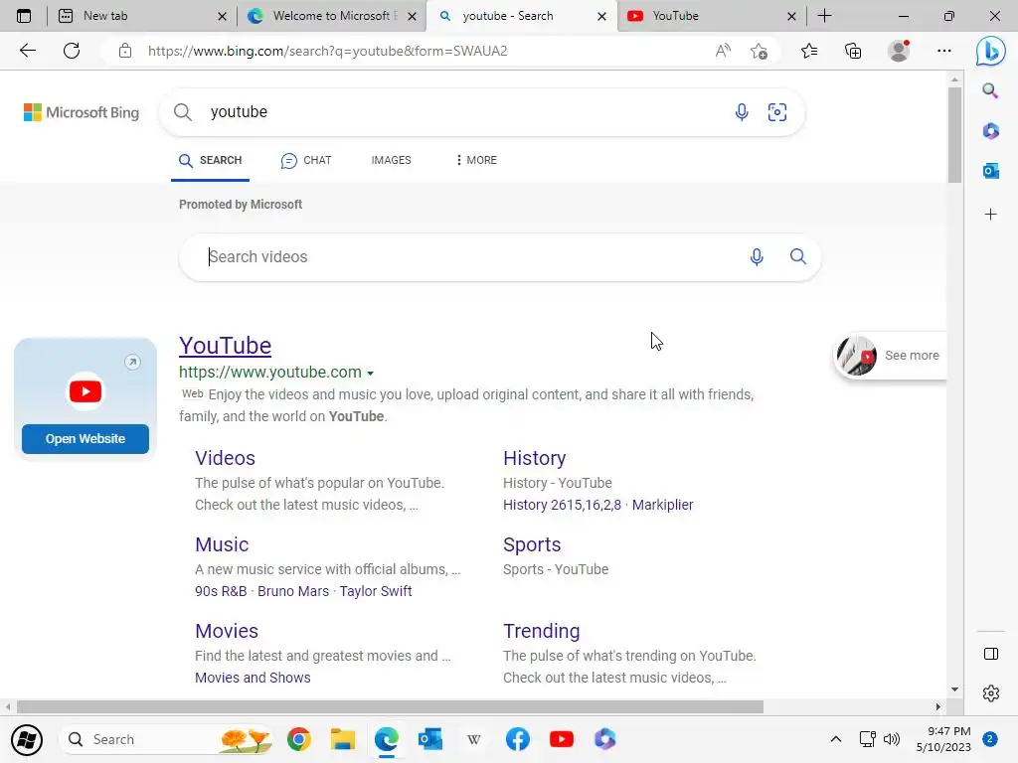Open a new browser tab plus
Image resolution: width=1018 pixels, height=763 pixels.
point(824,16)
